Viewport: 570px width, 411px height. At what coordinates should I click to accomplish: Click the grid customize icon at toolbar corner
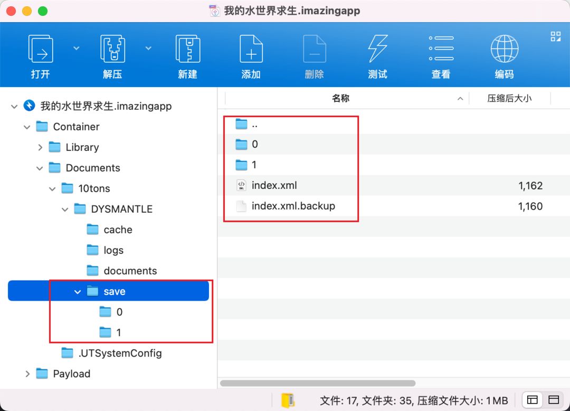[x=555, y=36]
